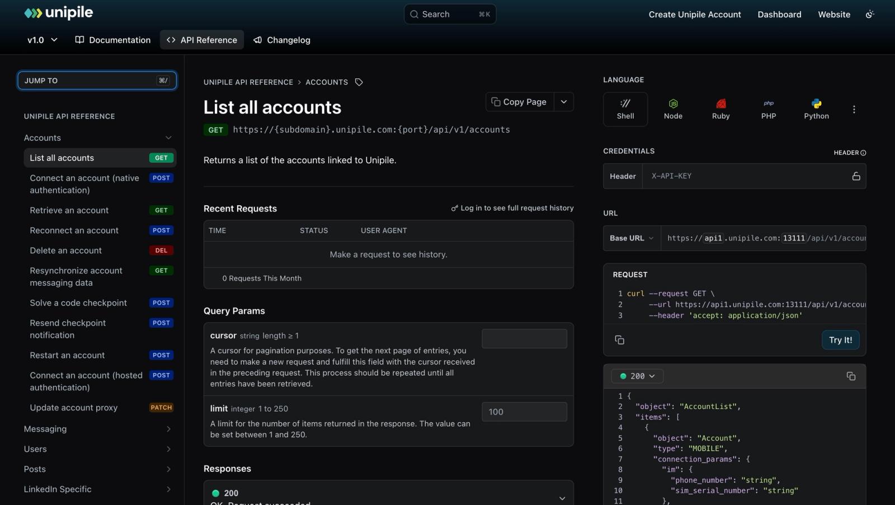
Task: Click Copy Page button
Action: point(520,102)
